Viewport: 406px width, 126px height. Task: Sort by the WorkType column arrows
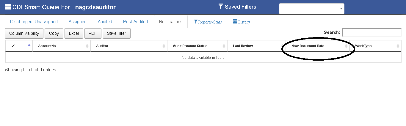(x=398, y=46)
